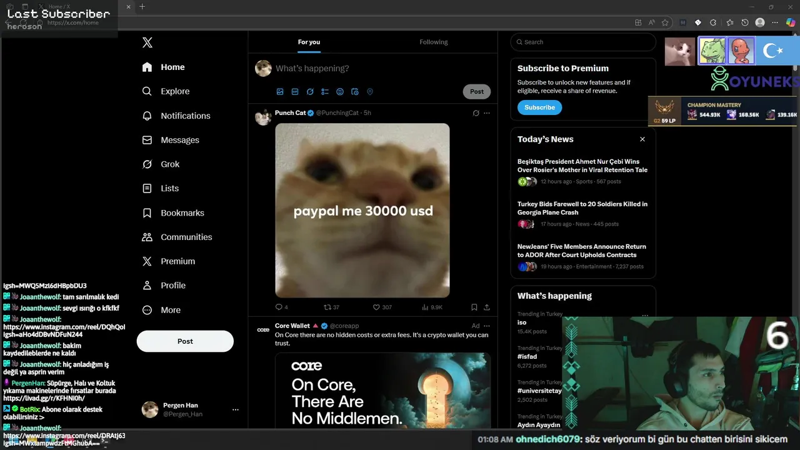Open Explore from the sidebar
Viewport: 800px width, 450px height.
tap(166, 91)
